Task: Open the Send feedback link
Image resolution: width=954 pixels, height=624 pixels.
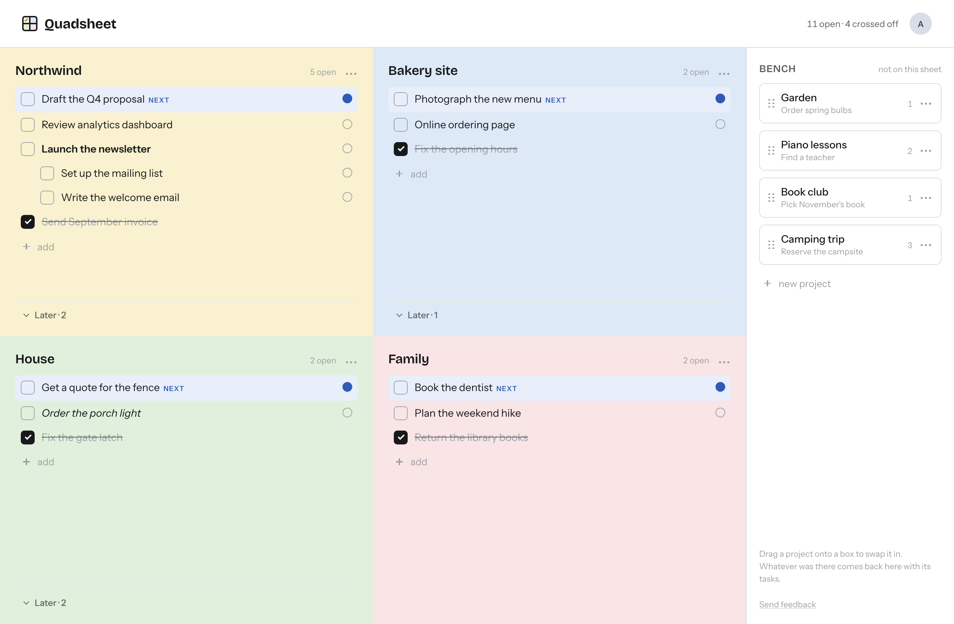Action: click(787, 604)
